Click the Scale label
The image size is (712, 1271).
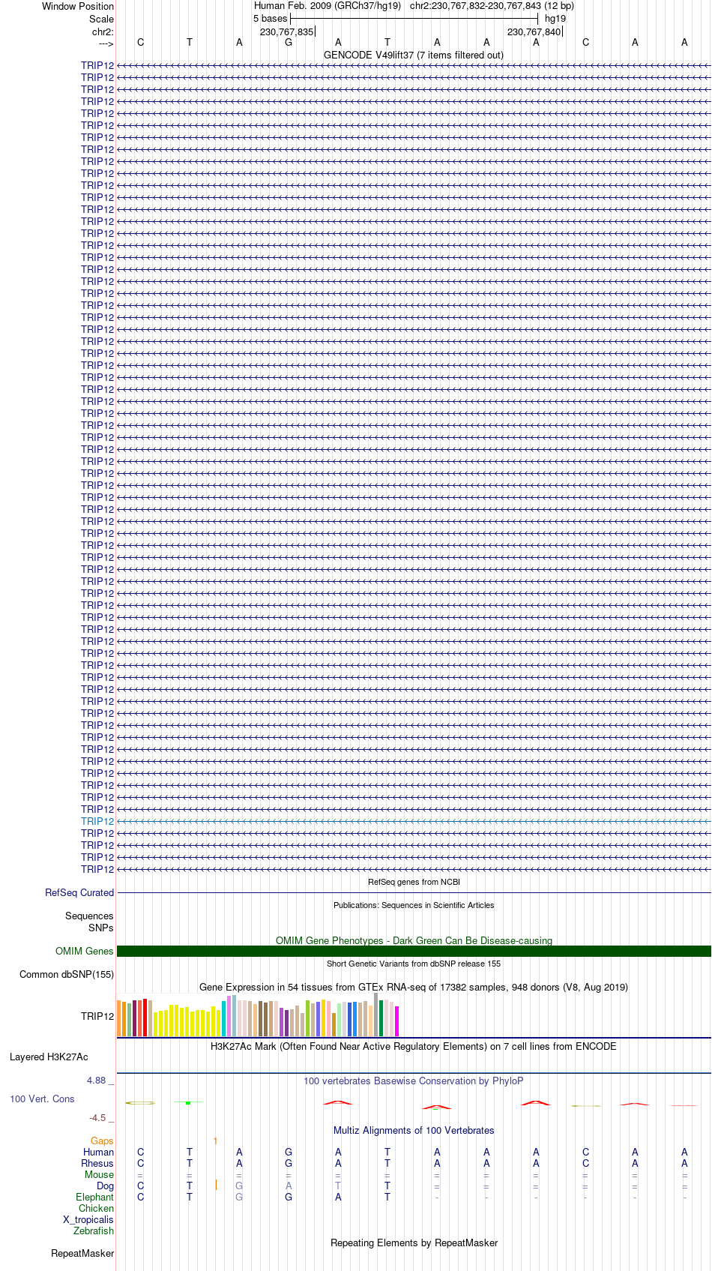[101, 19]
